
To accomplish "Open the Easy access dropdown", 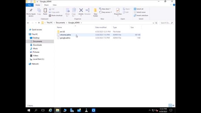I will coord(106,12).
